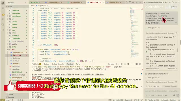Open the Search view in activity bar
The image size is (181, 101).
(x=3, y=8)
